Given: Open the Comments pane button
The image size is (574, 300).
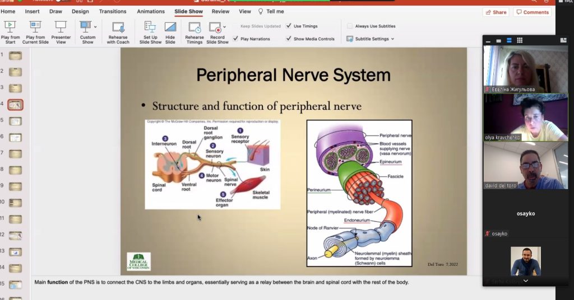Looking at the screenshot, I should [x=533, y=12].
